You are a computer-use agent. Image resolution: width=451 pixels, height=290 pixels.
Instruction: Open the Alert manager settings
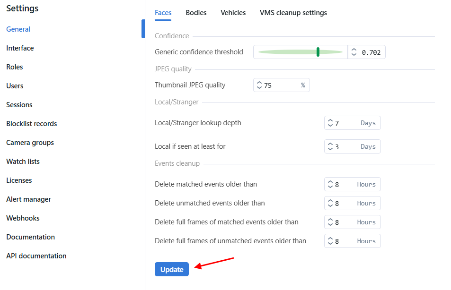click(x=28, y=199)
